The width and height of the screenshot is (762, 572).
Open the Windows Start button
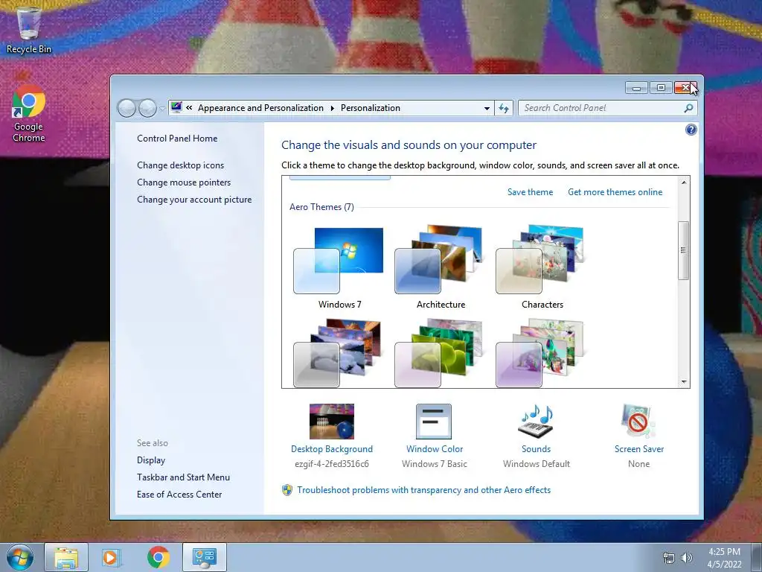(x=20, y=557)
